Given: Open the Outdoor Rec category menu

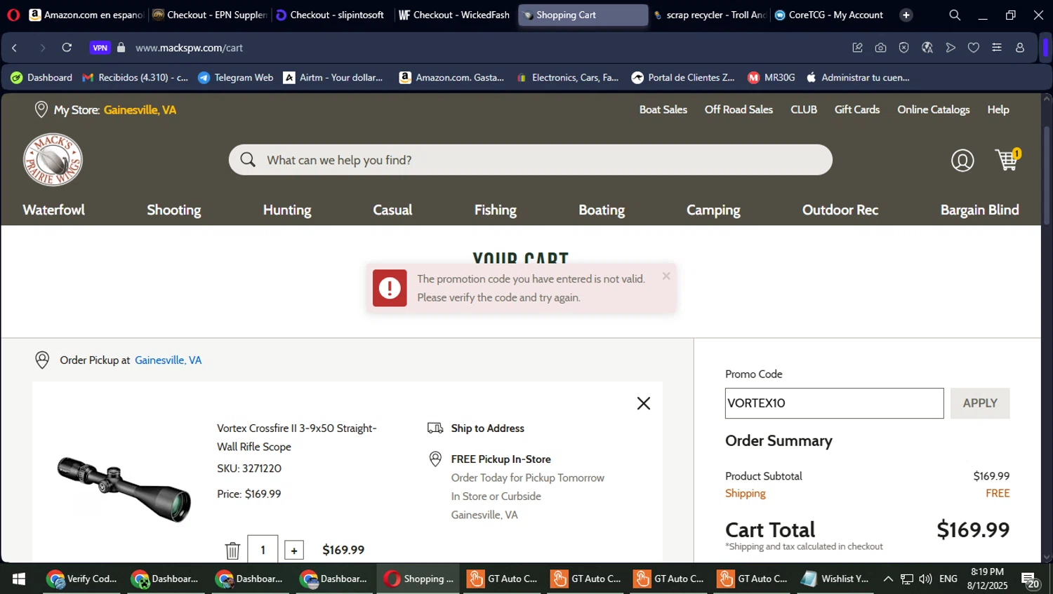Looking at the screenshot, I should coord(840,210).
